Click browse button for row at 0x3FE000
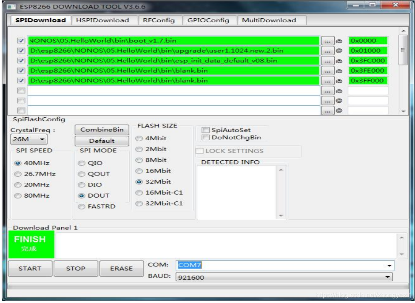This screenshot has width=415, height=303. click(x=328, y=71)
